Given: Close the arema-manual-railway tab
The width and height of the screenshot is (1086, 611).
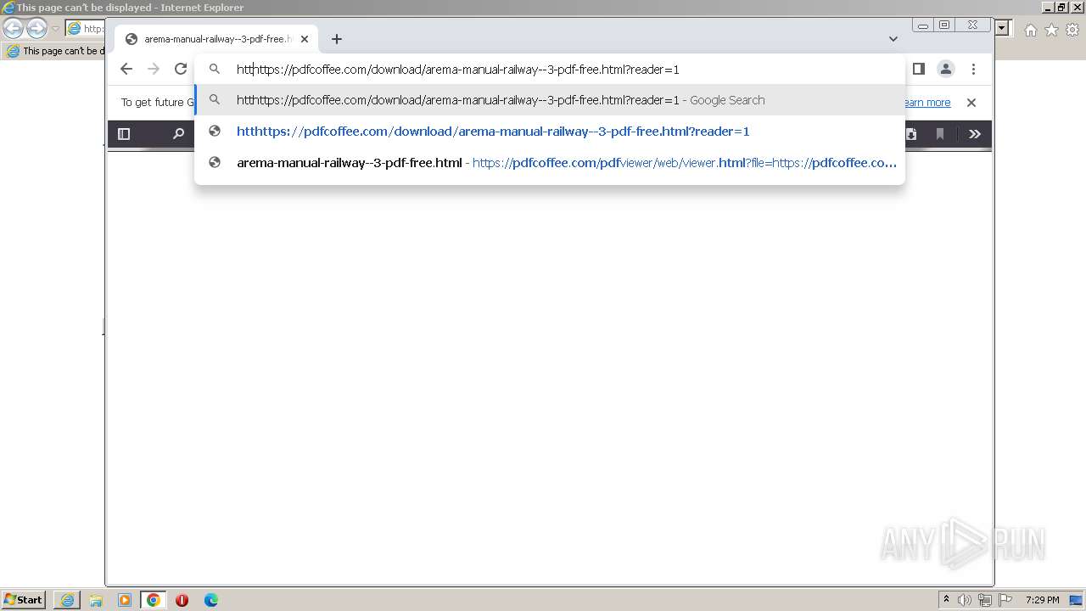Looking at the screenshot, I should coord(305,39).
